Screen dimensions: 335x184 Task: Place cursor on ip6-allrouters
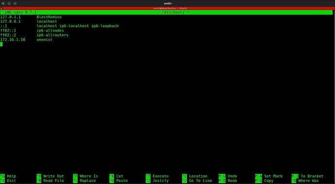click(x=52, y=35)
